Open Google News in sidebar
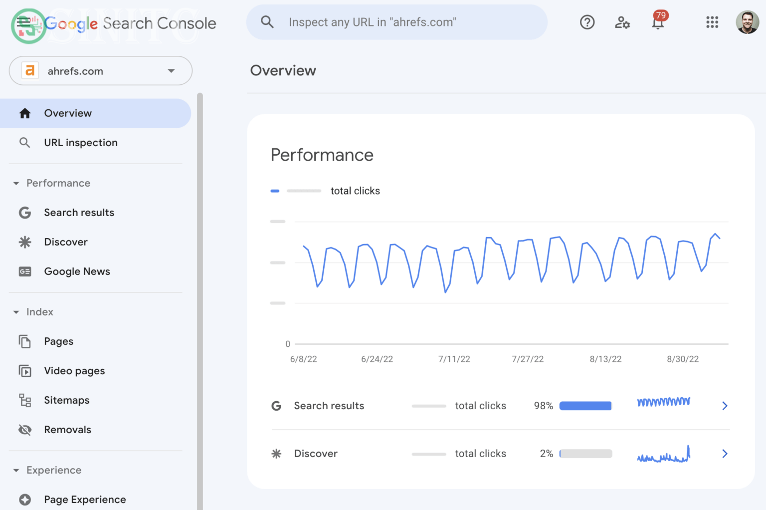 [95, 271]
